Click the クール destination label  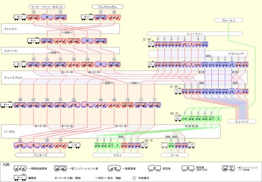(x=174, y=155)
